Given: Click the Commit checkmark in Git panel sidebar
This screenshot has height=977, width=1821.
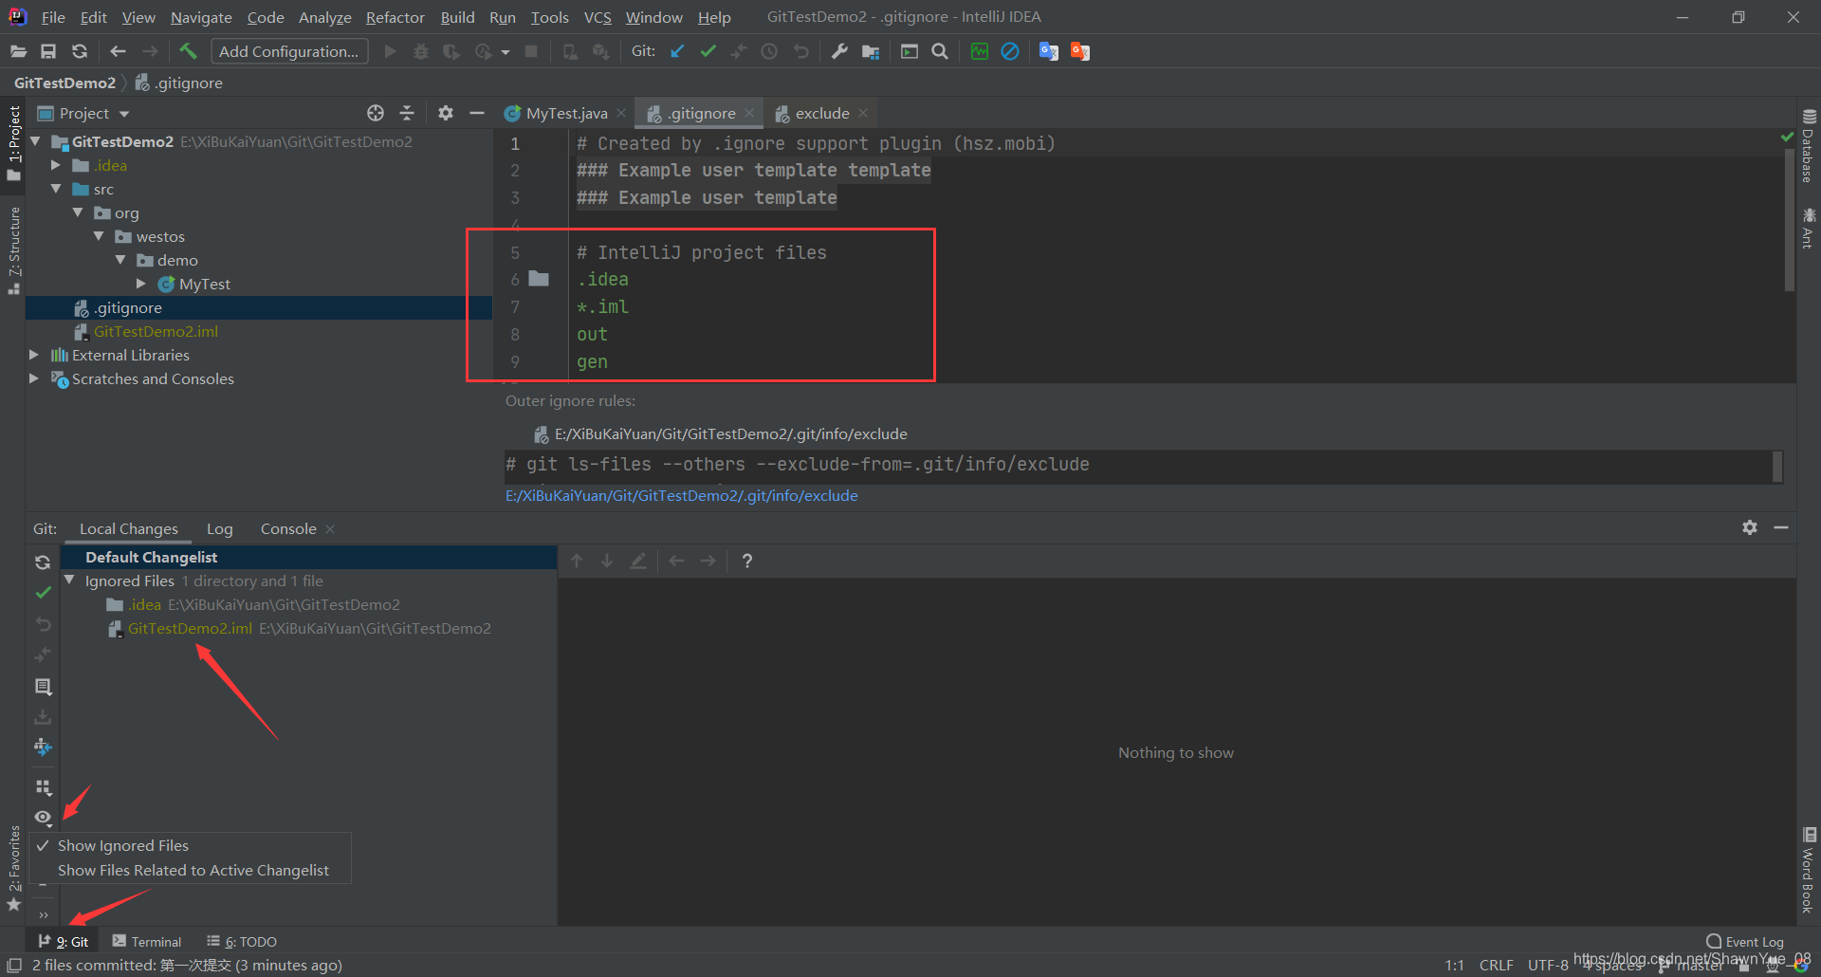Looking at the screenshot, I should [x=43, y=593].
